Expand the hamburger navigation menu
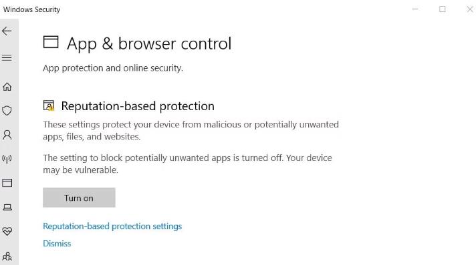Viewport: 476px width, 265px height. [7, 57]
